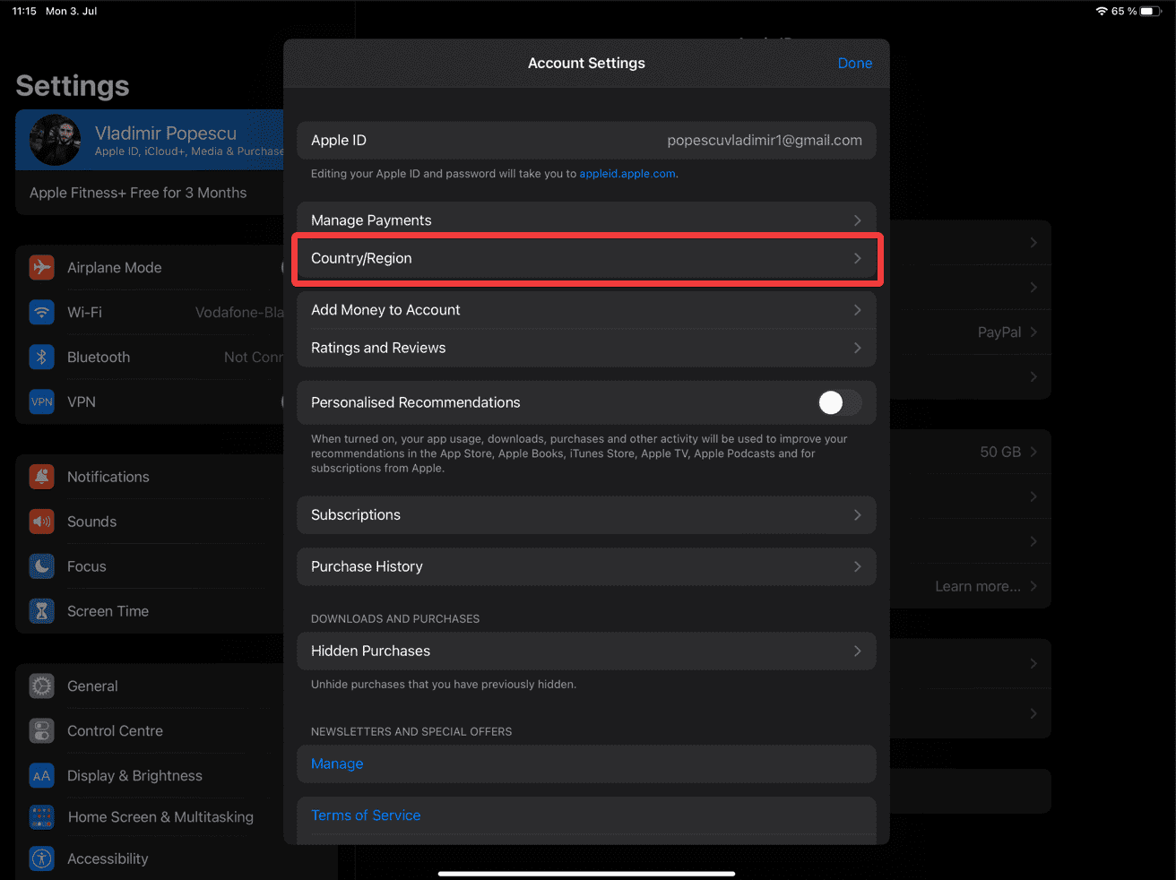This screenshot has height=880, width=1176.
Task: Click the Wi-Fi status icon in status bar
Action: [1102, 11]
